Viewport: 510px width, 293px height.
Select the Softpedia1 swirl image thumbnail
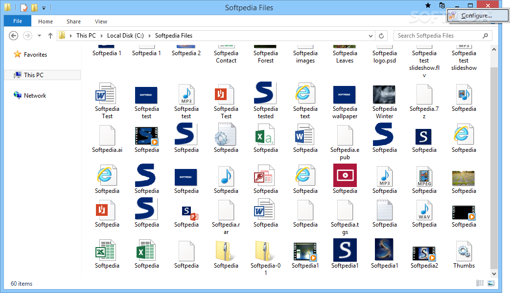pos(384,254)
